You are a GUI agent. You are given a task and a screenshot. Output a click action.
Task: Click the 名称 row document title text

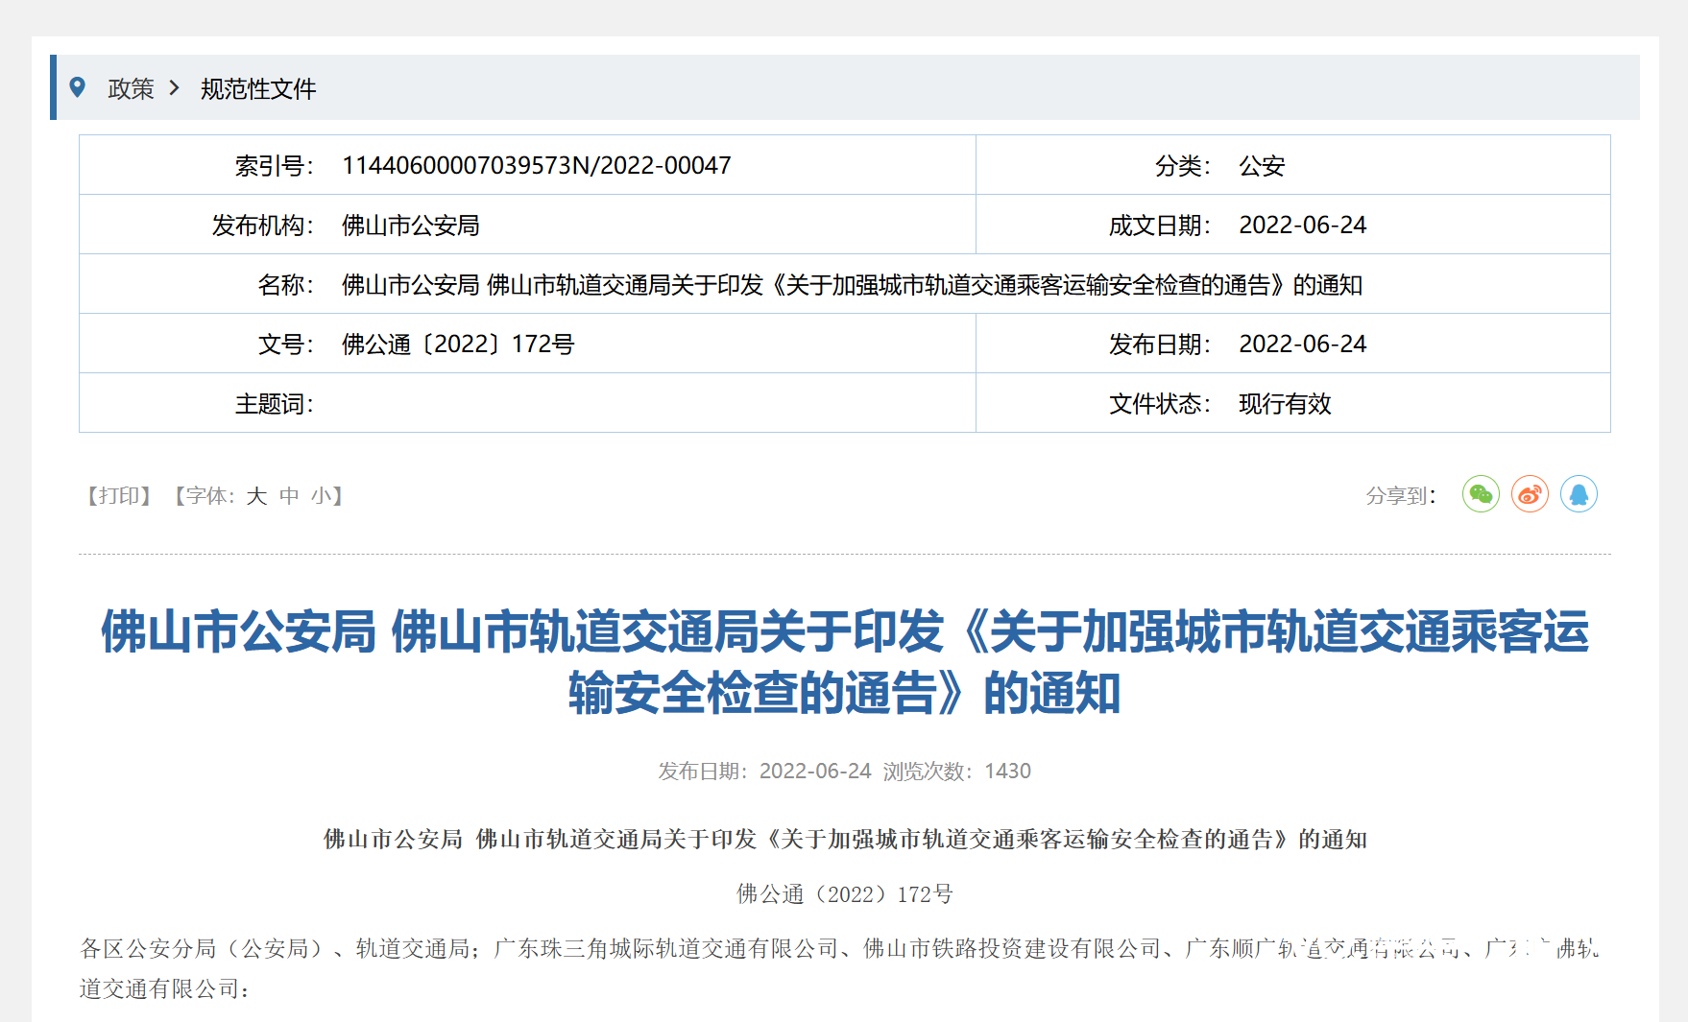click(852, 285)
